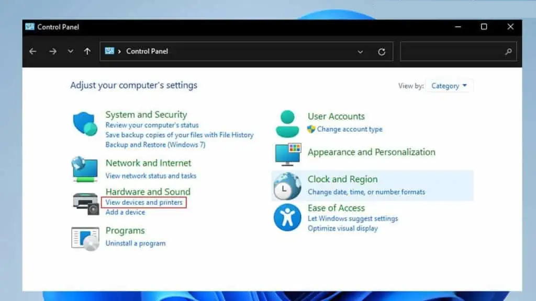This screenshot has width=536, height=301.
Task: Click the System and Security shield icon
Action: [x=85, y=123]
